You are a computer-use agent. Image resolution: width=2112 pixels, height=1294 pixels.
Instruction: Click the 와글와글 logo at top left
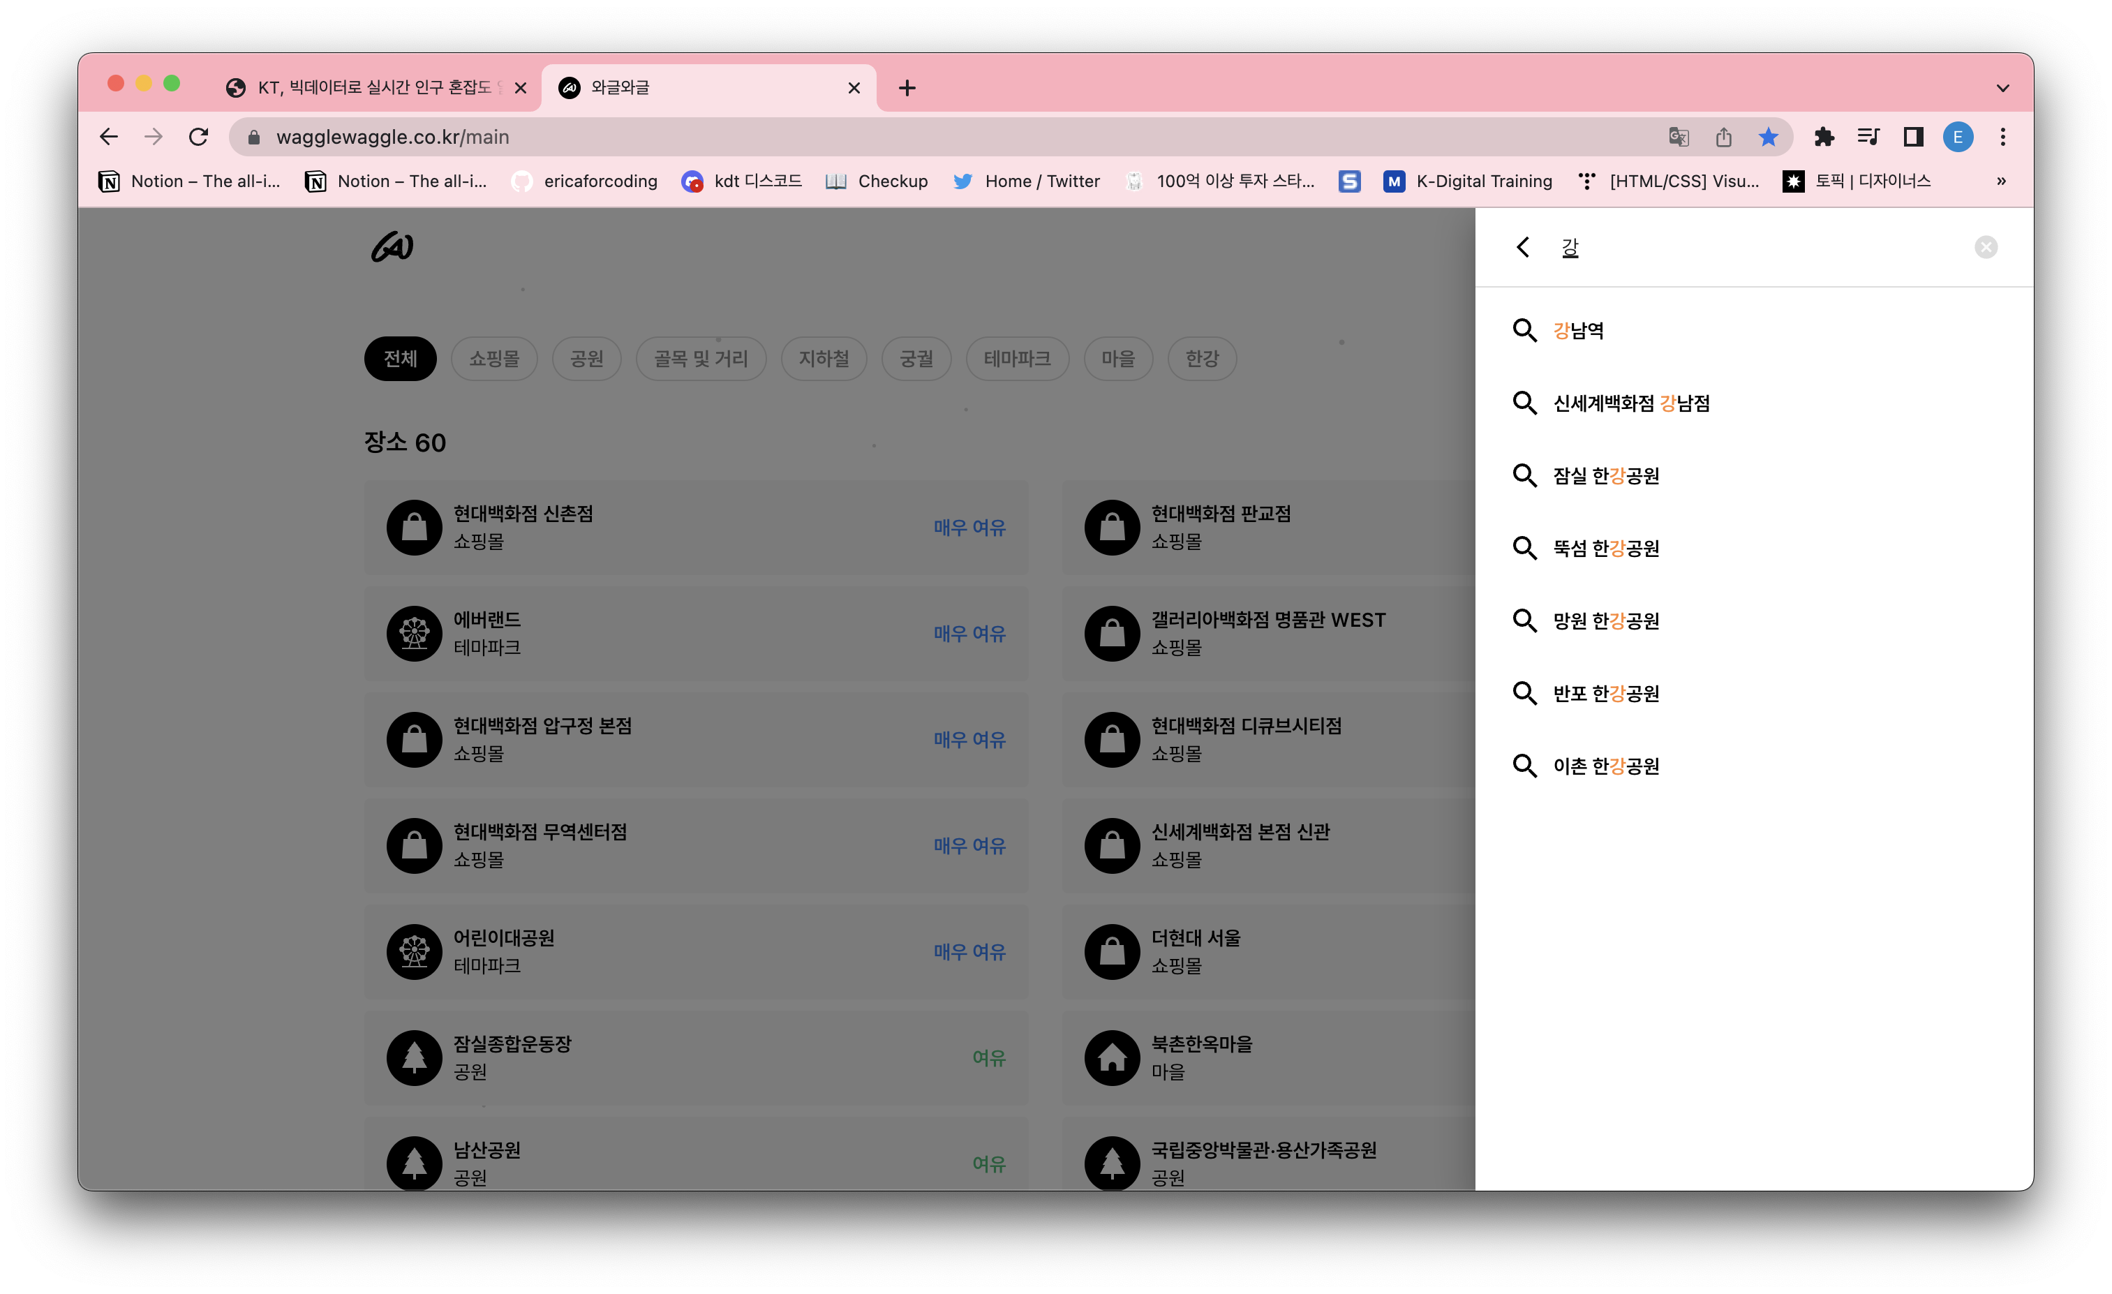(x=392, y=248)
